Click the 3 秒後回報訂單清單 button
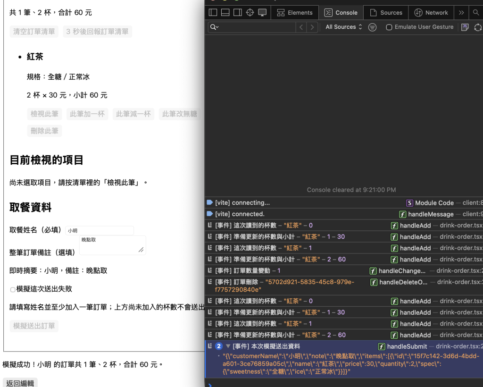Viewport: 483px width, 387px height. point(97,32)
